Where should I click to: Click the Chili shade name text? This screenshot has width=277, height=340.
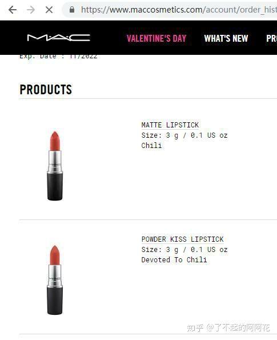[x=151, y=145]
